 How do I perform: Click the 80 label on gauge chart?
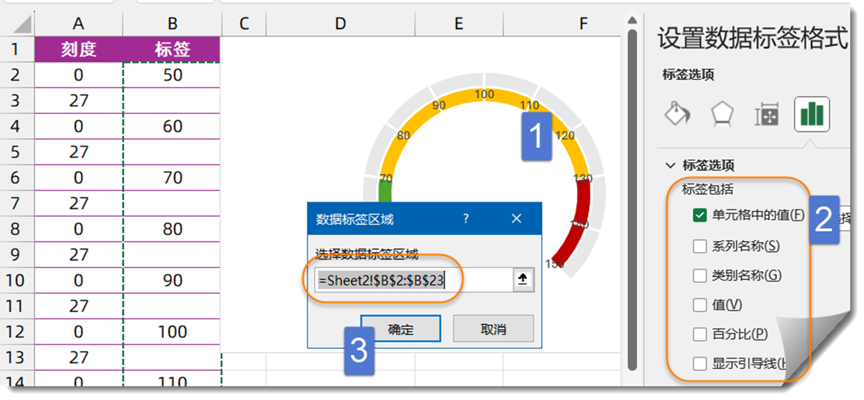pos(403,136)
